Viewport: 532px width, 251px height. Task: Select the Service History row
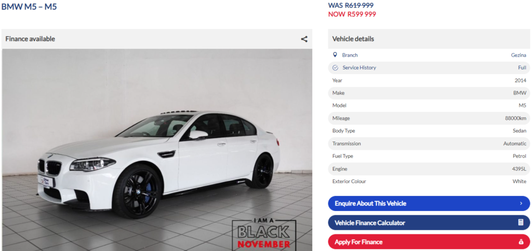(429, 68)
